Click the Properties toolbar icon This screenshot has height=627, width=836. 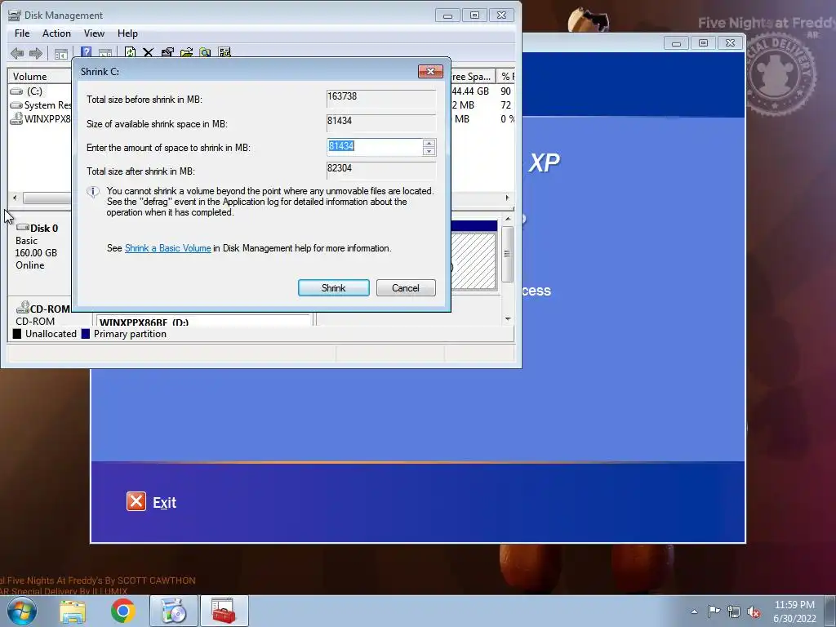[x=167, y=53]
